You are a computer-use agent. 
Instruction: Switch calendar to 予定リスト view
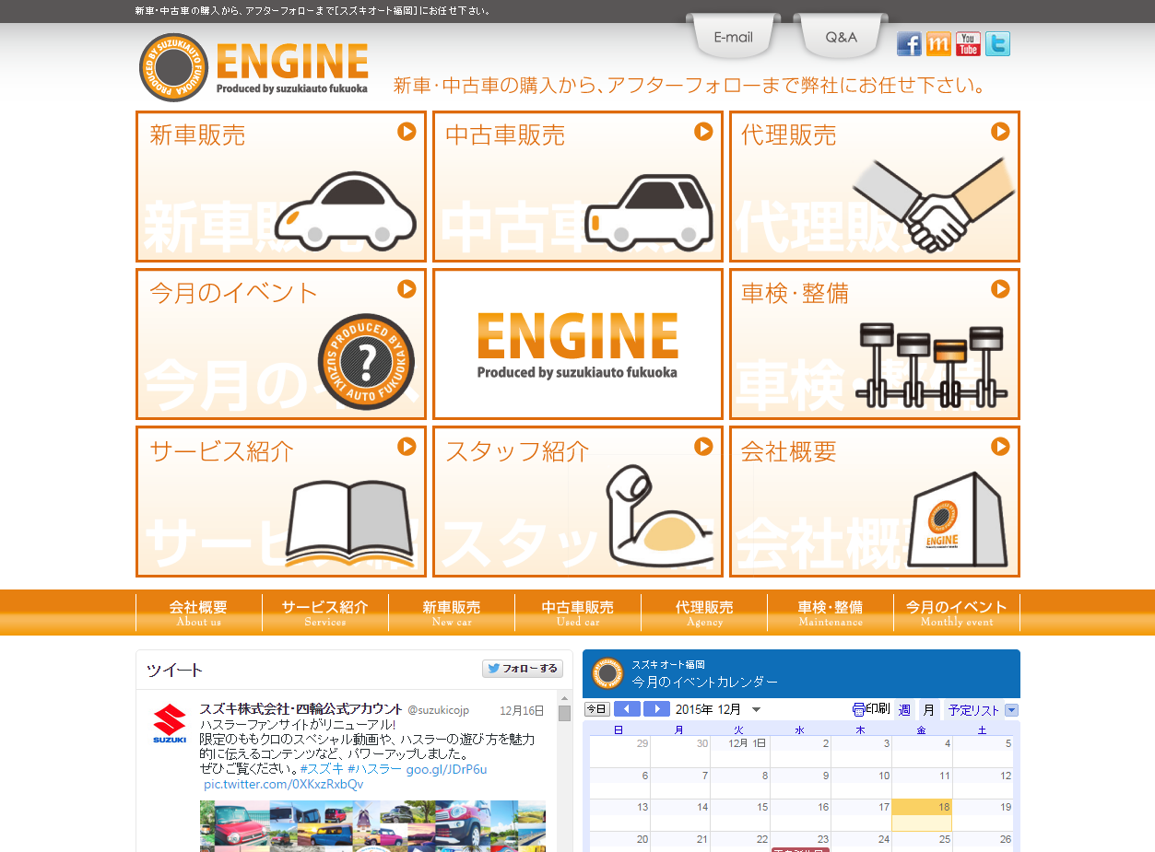tap(973, 710)
